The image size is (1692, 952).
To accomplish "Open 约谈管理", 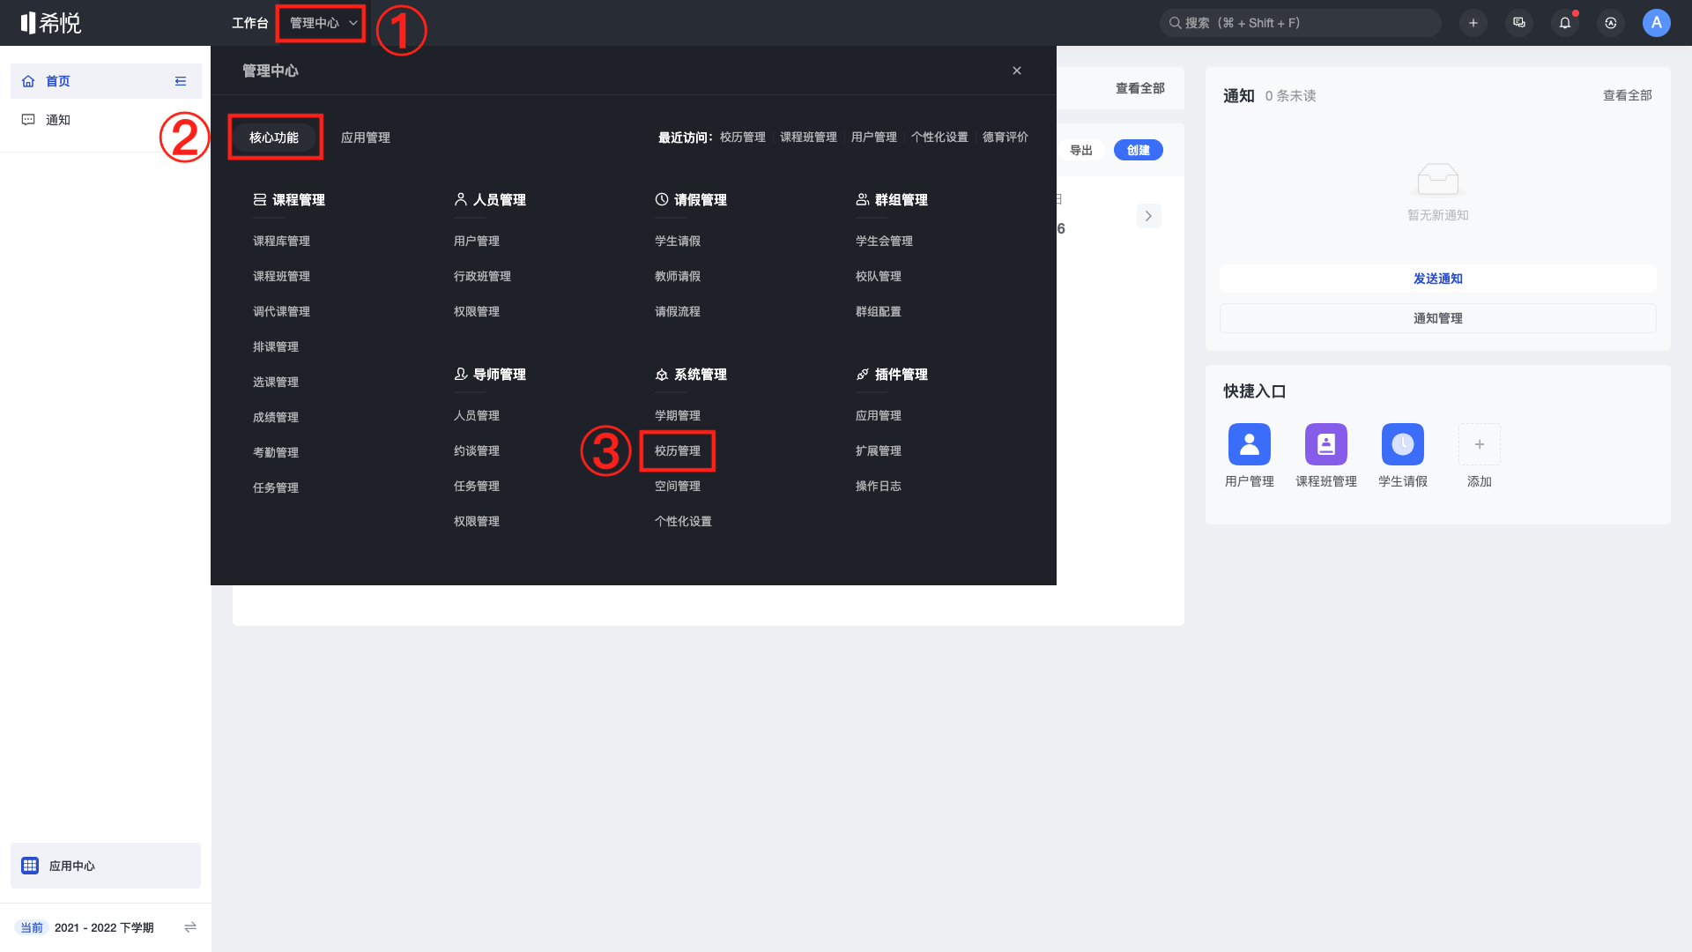I will pyautogui.click(x=477, y=450).
